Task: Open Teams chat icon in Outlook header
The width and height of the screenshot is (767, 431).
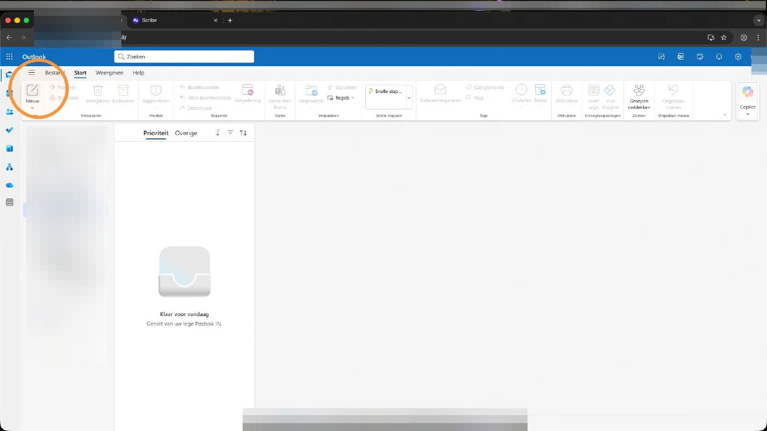Action: (662, 57)
